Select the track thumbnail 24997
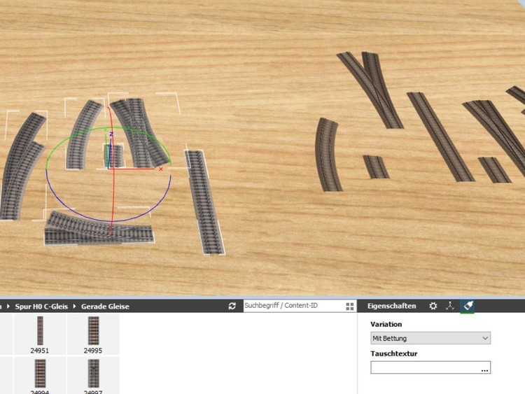 [93, 375]
